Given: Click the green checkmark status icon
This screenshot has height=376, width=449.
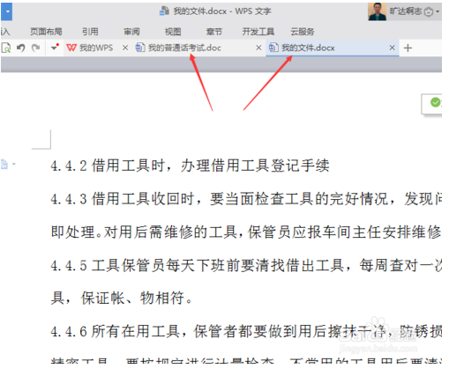Looking at the screenshot, I should point(435,102).
